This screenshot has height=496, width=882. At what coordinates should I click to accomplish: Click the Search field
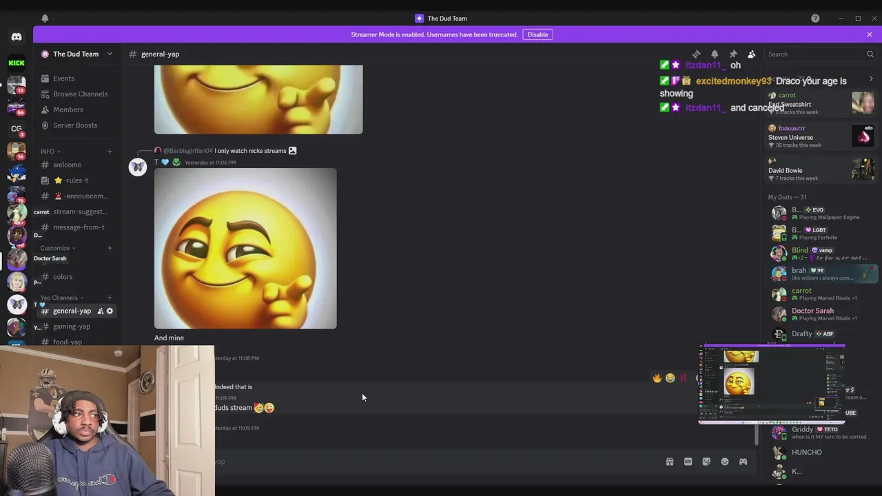(820, 54)
